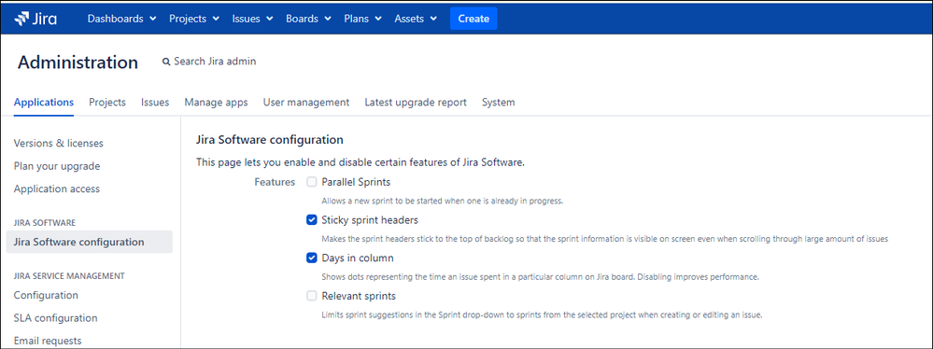Click the Features label
Viewport: 933px width, 349px height.
pos(275,182)
